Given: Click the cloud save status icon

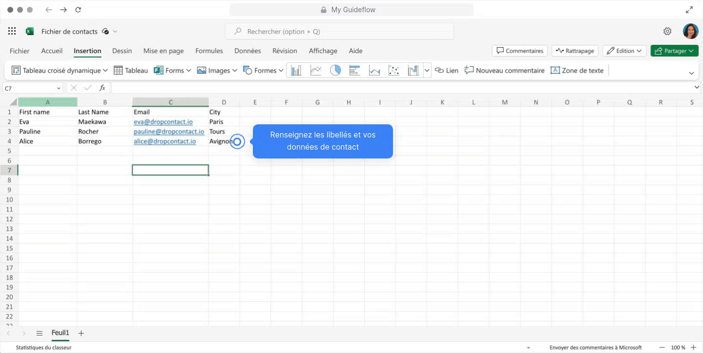Looking at the screenshot, I should (x=105, y=31).
